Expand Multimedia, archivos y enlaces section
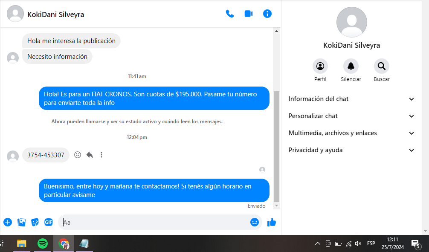 351,133
